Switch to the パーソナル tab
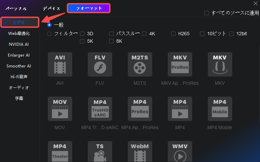The height and width of the screenshot is (162, 260). 16,8
